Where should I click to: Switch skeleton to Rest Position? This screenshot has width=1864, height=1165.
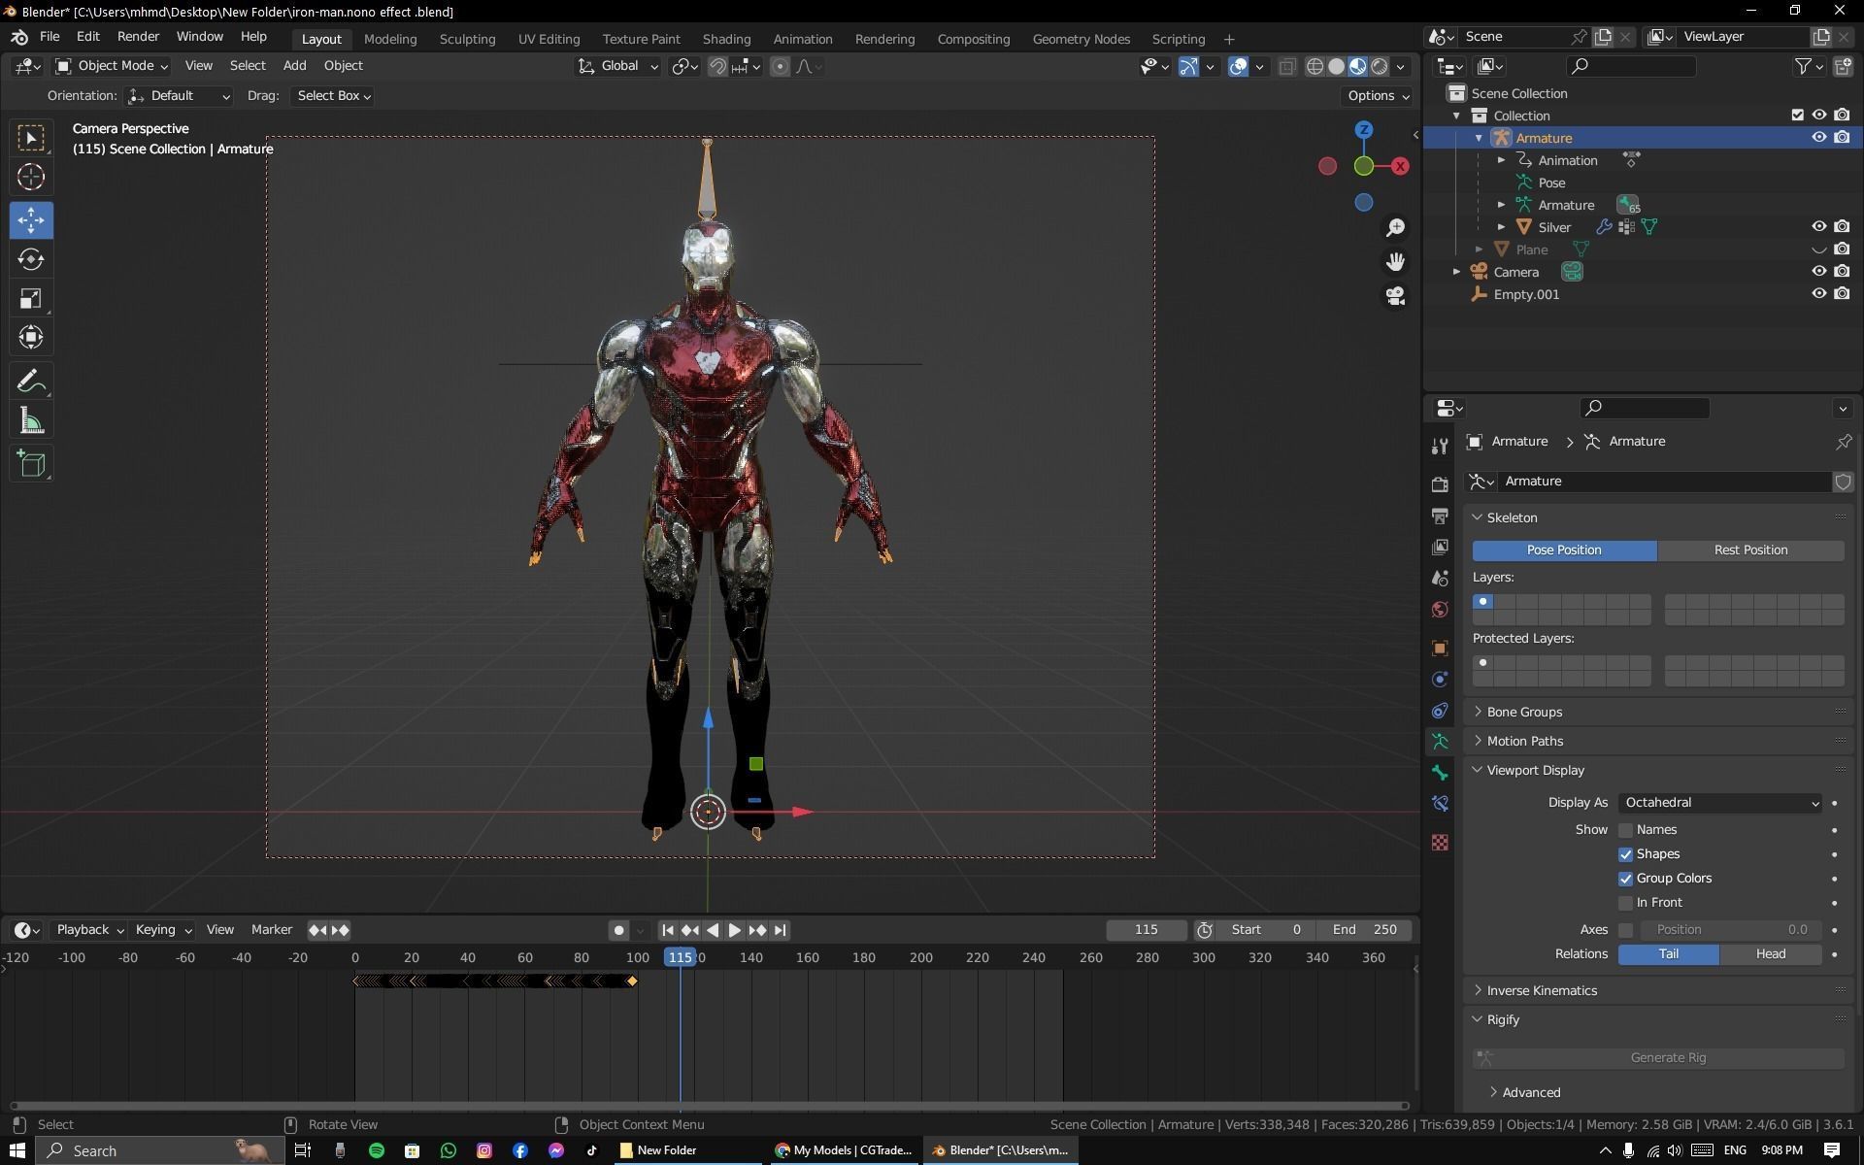point(1750,550)
